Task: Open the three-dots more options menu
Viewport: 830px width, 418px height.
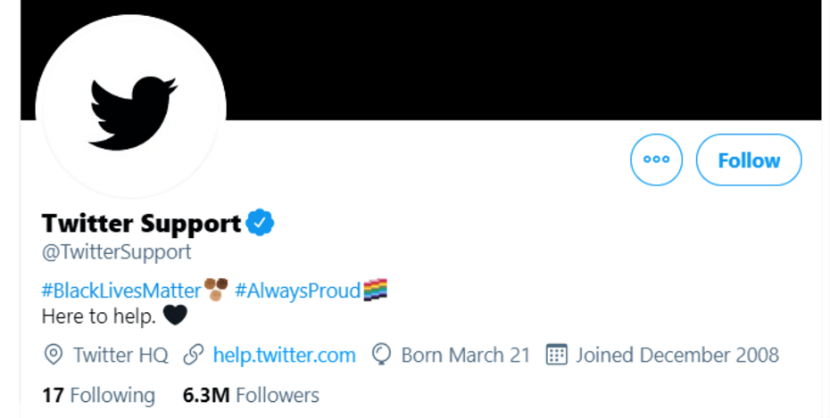Action: click(656, 160)
